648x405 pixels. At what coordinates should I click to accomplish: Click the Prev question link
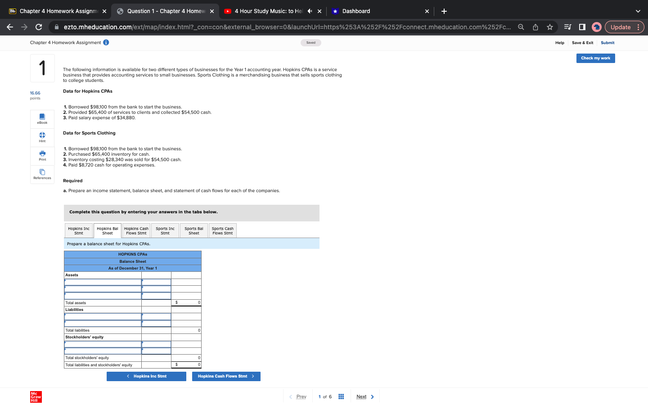coord(298,396)
